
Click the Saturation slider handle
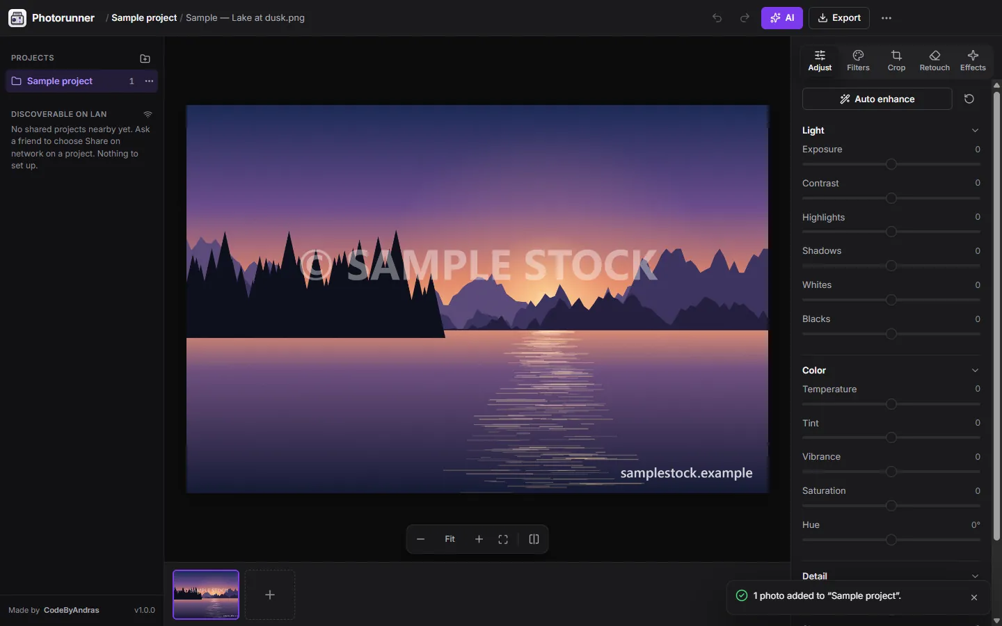click(891, 506)
